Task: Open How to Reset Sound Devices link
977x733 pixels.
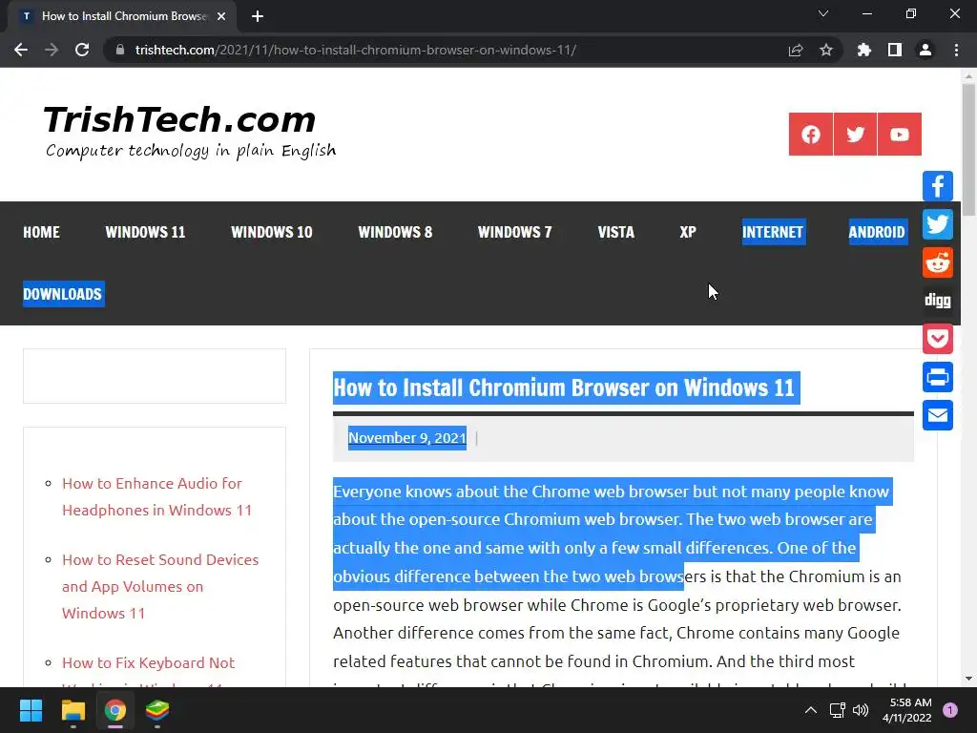Action: point(160,587)
